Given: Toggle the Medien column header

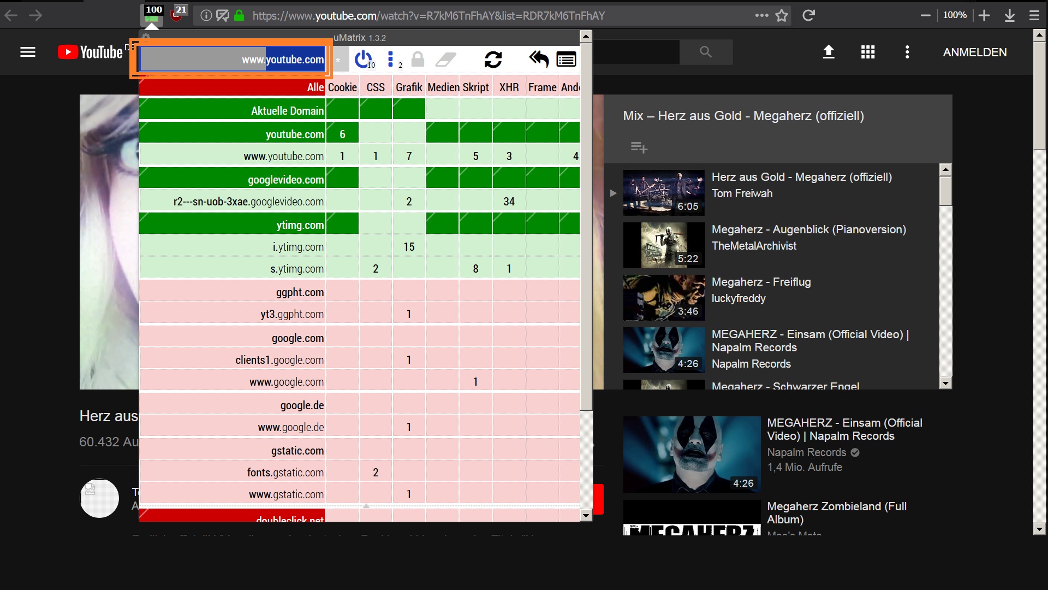Looking at the screenshot, I should [x=443, y=87].
